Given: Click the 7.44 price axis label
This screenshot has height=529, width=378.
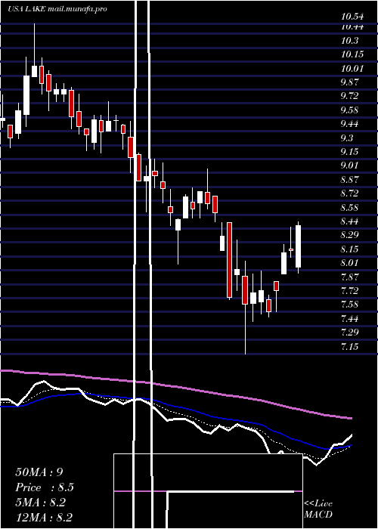Looking at the screenshot, I should pos(349,318).
